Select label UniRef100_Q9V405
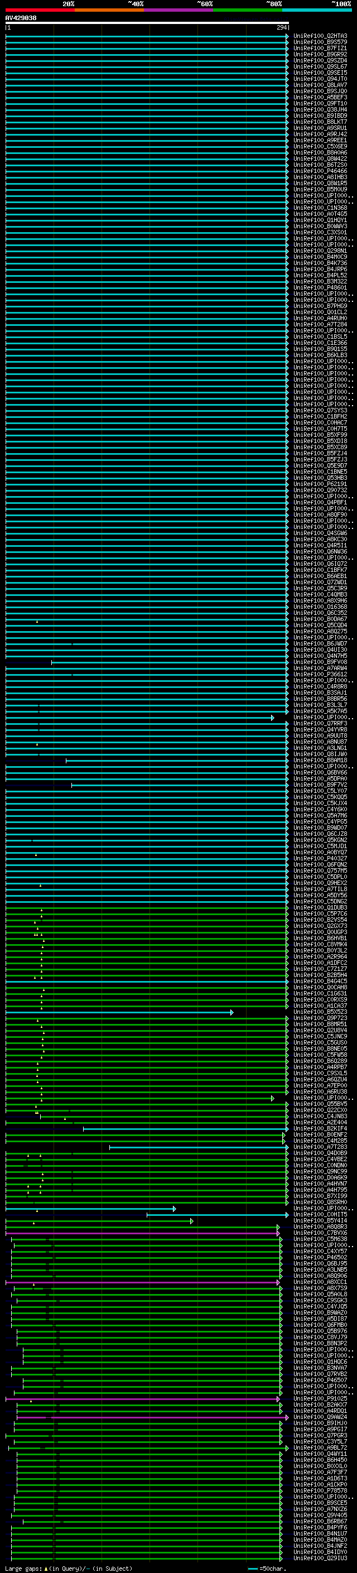The height and width of the screenshot is (1573, 357). (320, 1516)
